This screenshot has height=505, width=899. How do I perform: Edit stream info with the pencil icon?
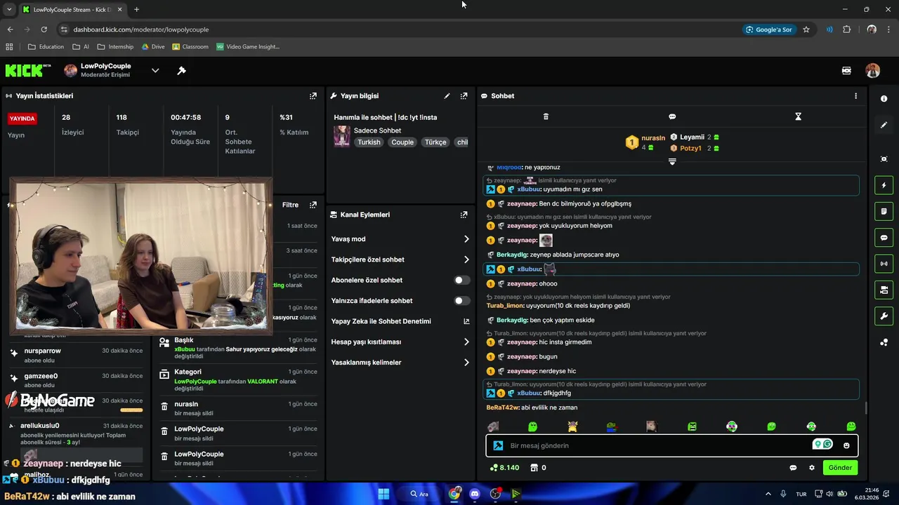pos(447,96)
